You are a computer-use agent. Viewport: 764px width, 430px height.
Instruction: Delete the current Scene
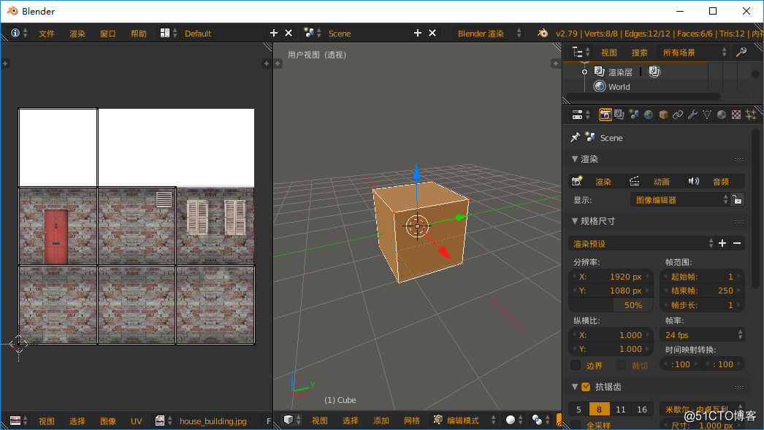coord(432,33)
